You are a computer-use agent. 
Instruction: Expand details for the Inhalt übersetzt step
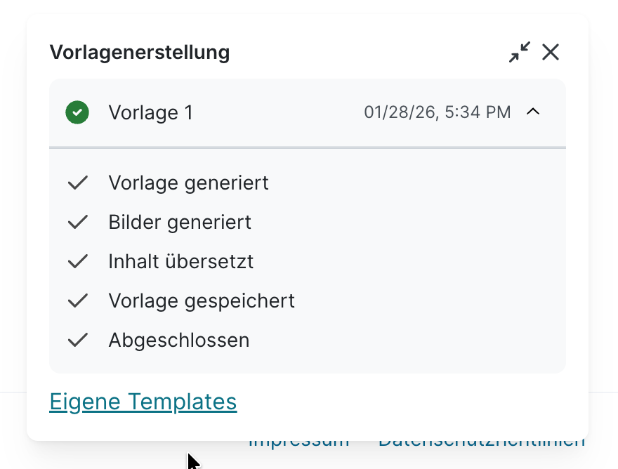pos(180,261)
